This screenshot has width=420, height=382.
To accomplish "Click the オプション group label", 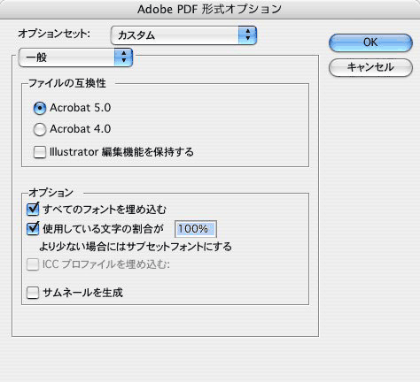I will click(51, 193).
